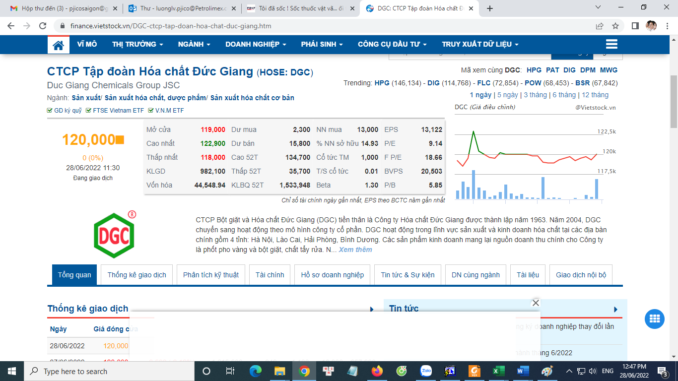Open the Giao dịch nội bộ tab
678x381 pixels.
tap(581, 275)
